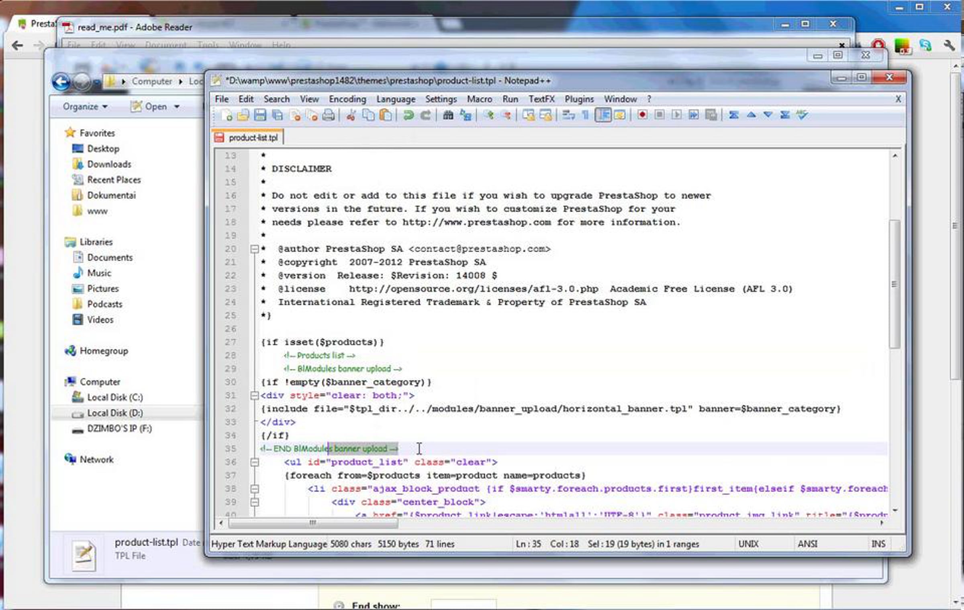Screen dimensions: 964x610
Task: Save the currently recorded macro icon
Action: [711, 115]
